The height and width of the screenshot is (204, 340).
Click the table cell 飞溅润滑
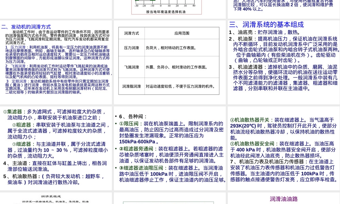tap(131, 67)
